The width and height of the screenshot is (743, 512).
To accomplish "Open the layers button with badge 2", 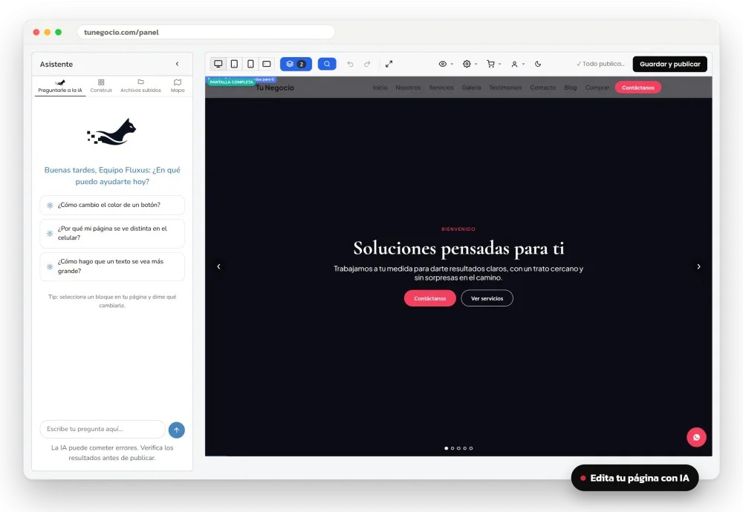I will tap(296, 64).
